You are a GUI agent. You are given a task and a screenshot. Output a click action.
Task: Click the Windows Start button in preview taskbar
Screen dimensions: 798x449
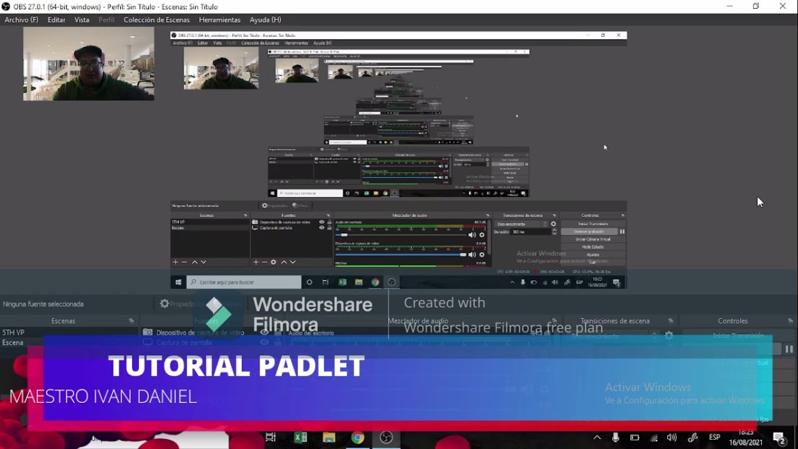tap(178, 282)
